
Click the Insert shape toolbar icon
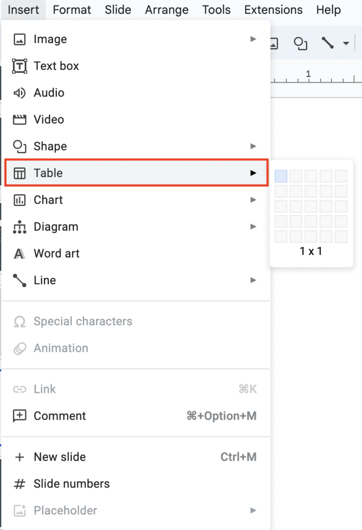(300, 43)
